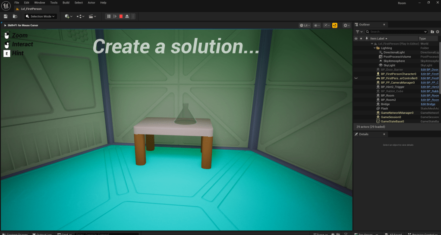The width and height of the screenshot is (441, 235).
Task: Switch to the Lvl_FirstPerson tab
Action: 31,9
